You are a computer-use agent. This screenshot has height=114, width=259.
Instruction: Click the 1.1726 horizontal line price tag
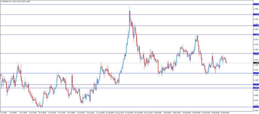point(256,4)
